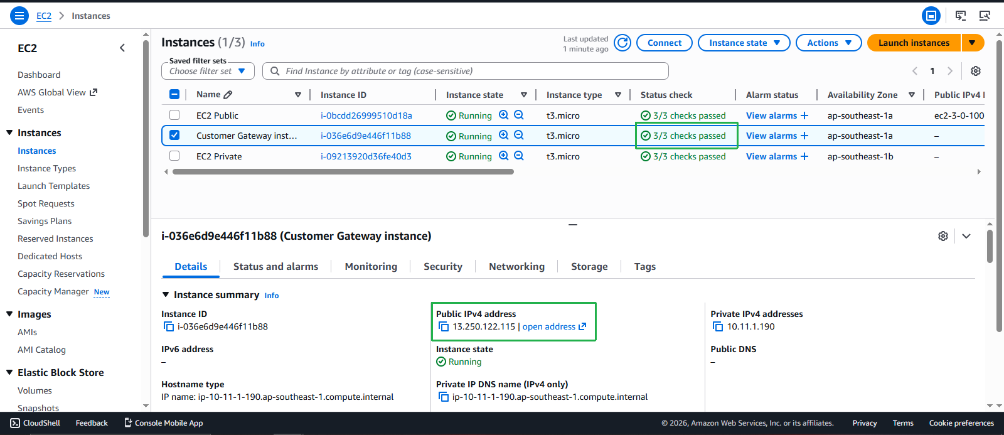Open Launch instances split arrow
This screenshot has width=1004, height=435.
pyautogui.click(x=973, y=43)
